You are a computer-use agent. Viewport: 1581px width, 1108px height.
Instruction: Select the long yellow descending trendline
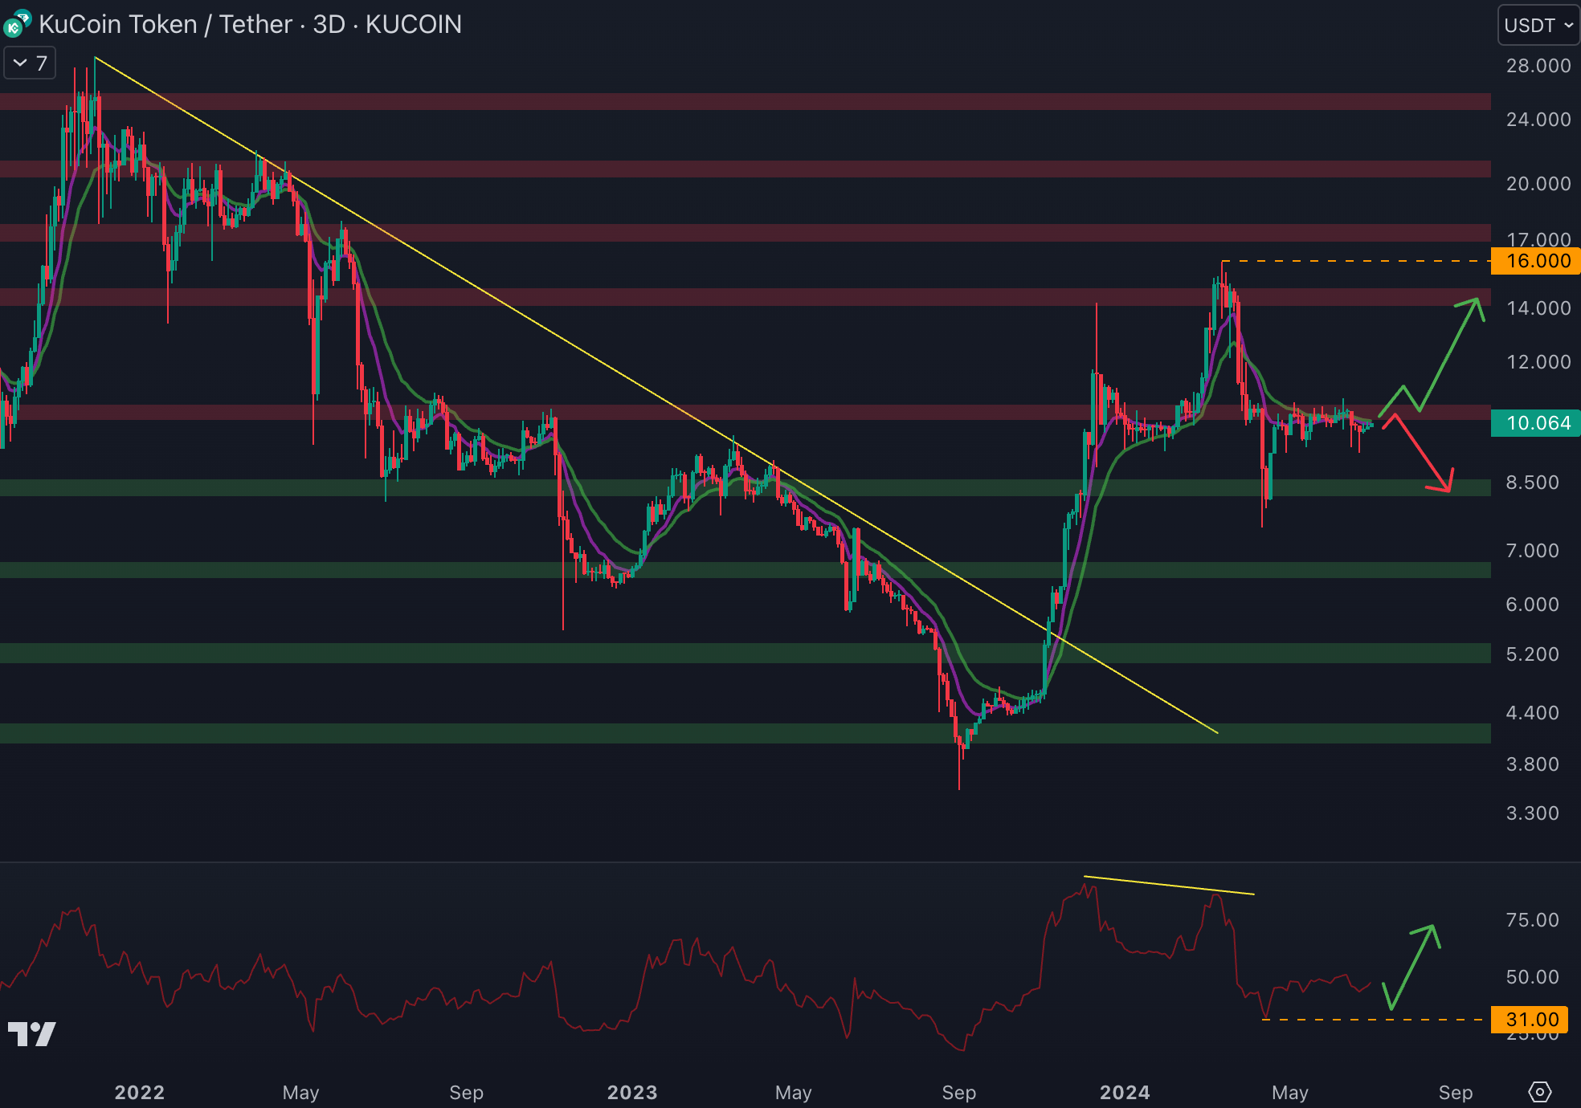(562, 339)
